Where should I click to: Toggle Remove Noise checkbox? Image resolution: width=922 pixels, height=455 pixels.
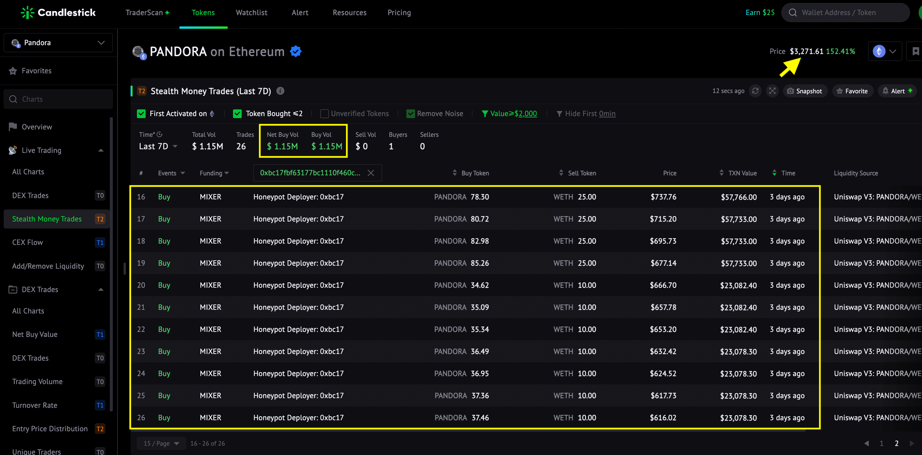pyautogui.click(x=410, y=113)
